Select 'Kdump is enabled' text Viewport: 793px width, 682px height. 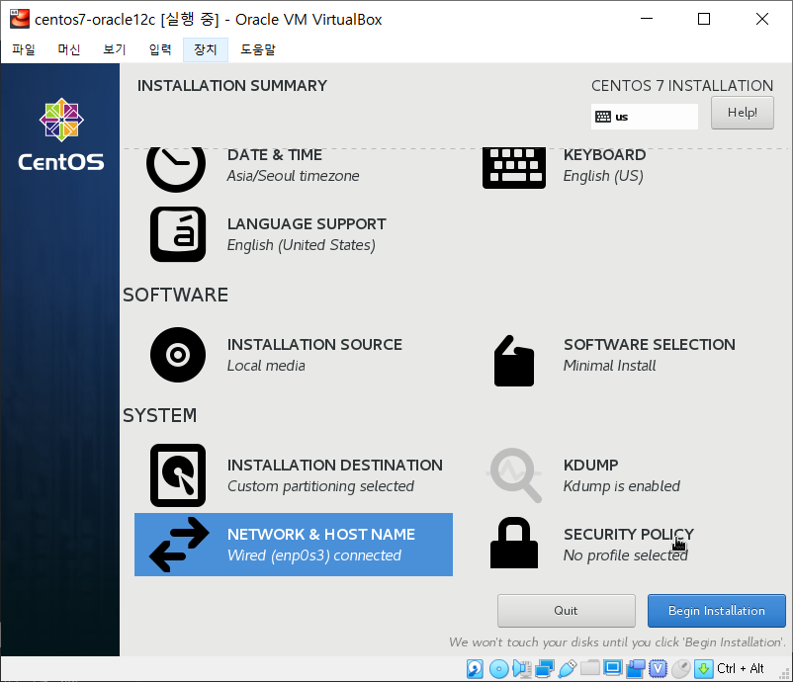(x=622, y=486)
